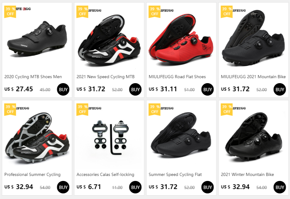The image size is (290, 199).
Task: Open the 2021 New Speed Cycling MTB title
Action: pos(105,77)
